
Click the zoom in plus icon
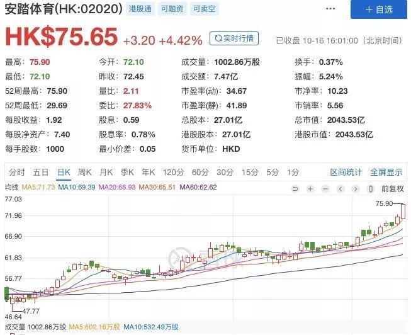(310, 189)
